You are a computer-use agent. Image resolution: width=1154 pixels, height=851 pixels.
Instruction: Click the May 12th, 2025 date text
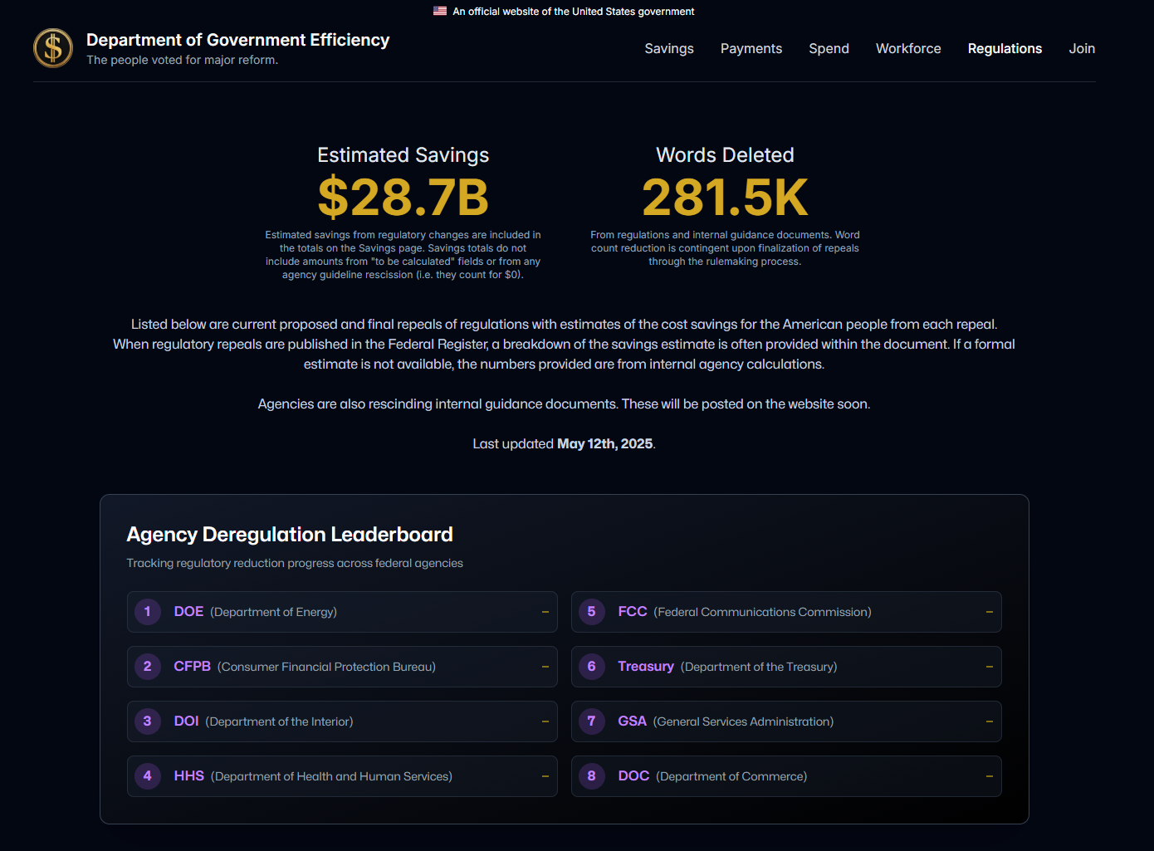604,444
